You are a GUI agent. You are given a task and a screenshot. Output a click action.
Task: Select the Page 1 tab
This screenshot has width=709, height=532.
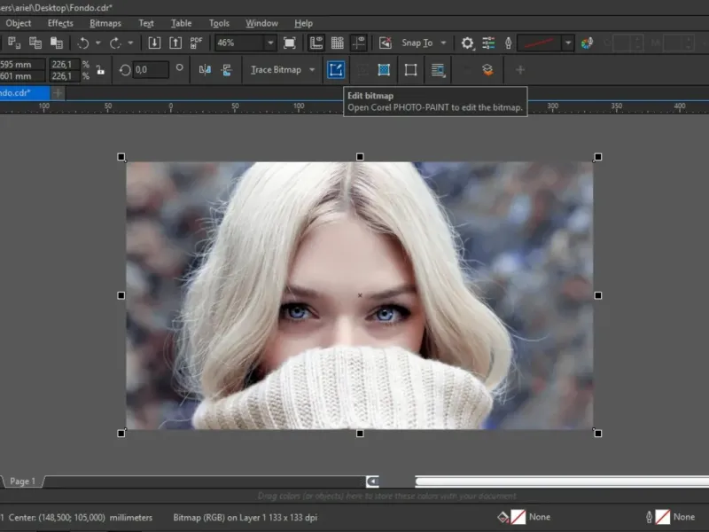click(x=22, y=481)
